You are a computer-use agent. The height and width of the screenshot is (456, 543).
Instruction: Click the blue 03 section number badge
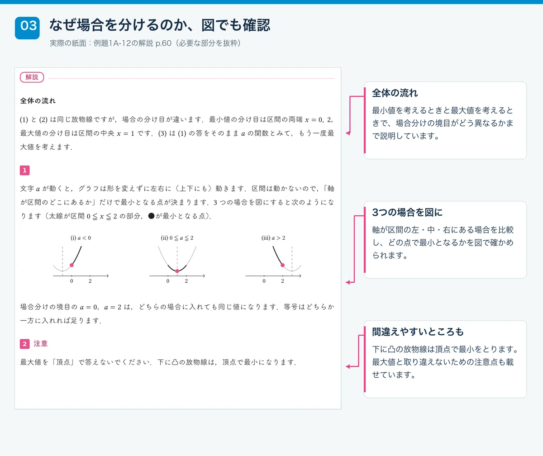(x=27, y=28)
